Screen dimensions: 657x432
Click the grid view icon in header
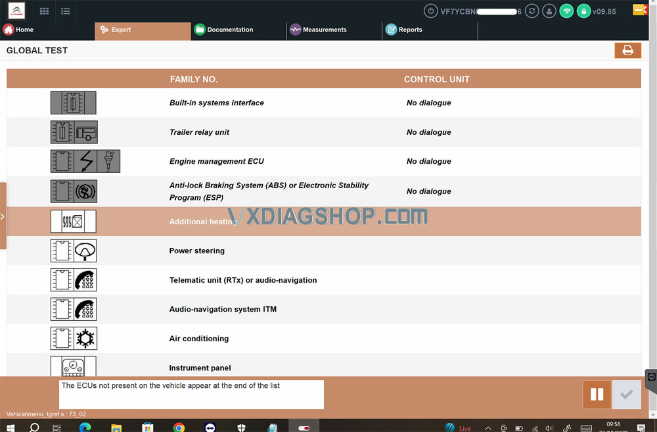tap(45, 11)
